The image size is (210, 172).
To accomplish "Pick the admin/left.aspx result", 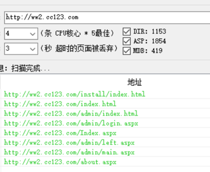I will pos(106,142).
